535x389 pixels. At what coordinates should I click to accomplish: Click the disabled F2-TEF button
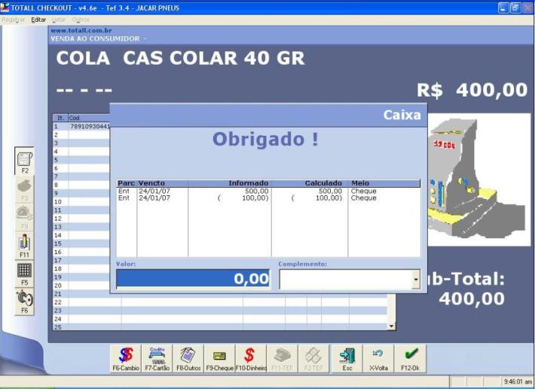(x=314, y=359)
